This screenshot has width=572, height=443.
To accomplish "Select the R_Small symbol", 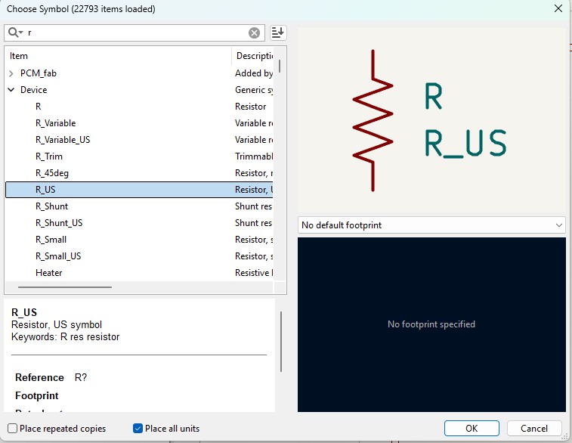I will (51, 240).
